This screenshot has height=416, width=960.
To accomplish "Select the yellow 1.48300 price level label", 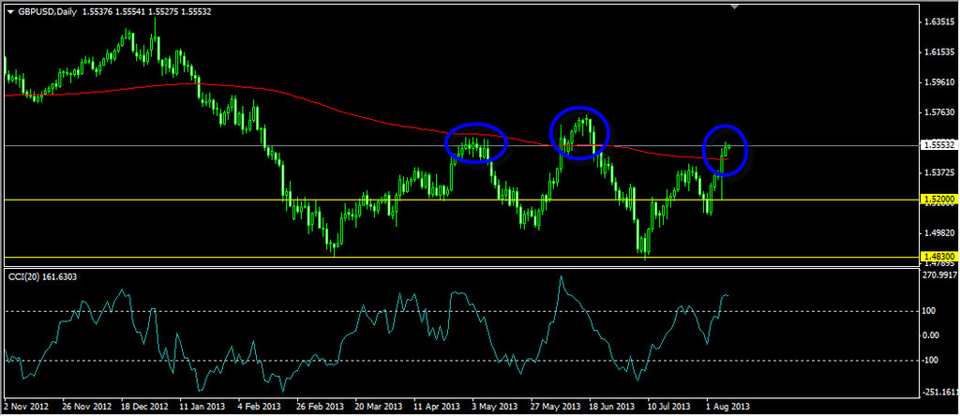I will pyautogui.click(x=939, y=257).
